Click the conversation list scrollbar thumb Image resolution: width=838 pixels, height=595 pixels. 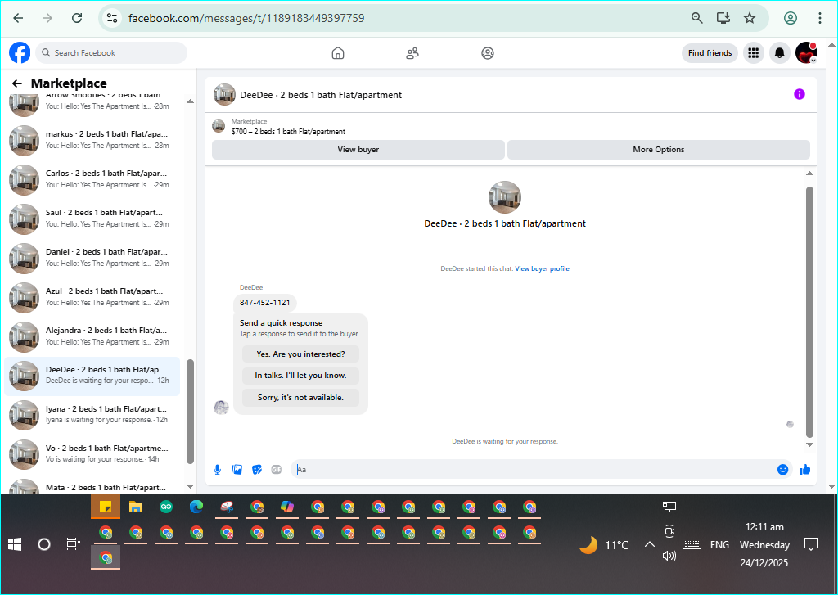(x=190, y=412)
